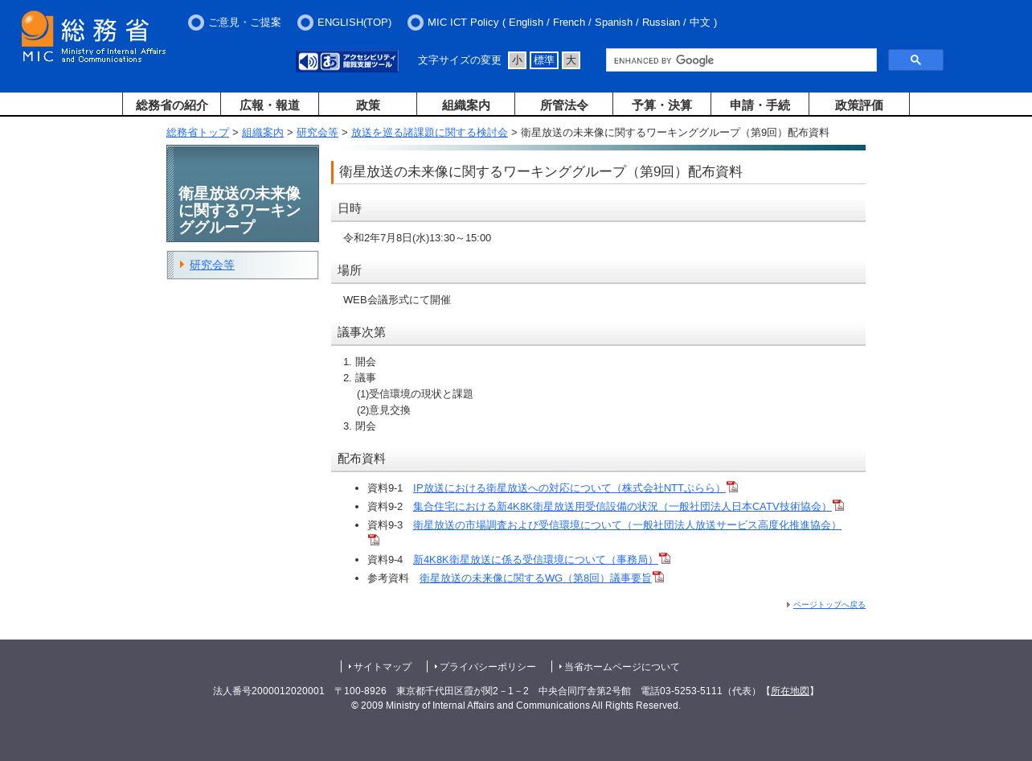Open the 所管法令 menu
This screenshot has height=761, width=1032.
(x=564, y=105)
